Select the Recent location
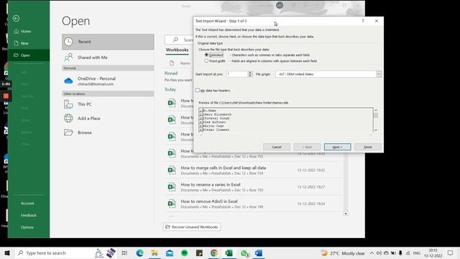The height and width of the screenshot is (259, 460). [108, 42]
